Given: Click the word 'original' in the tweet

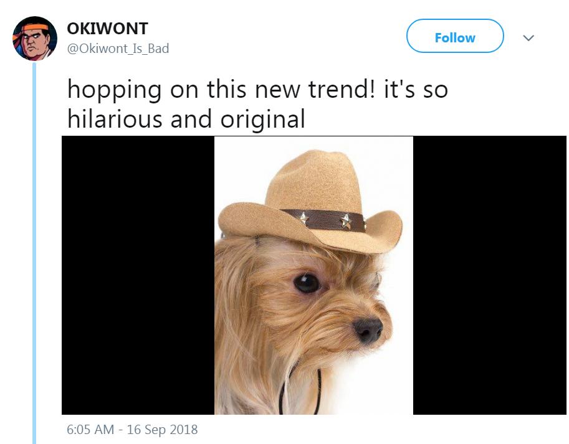Looking at the screenshot, I should [263, 120].
